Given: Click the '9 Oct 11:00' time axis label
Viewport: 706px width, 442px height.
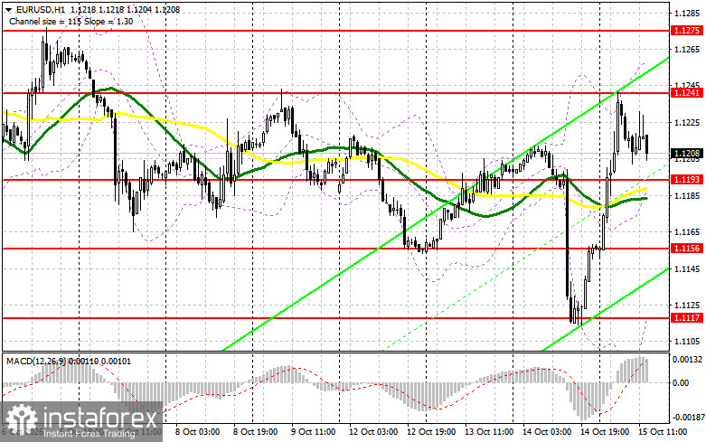Looking at the screenshot, I should coord(313,432).
